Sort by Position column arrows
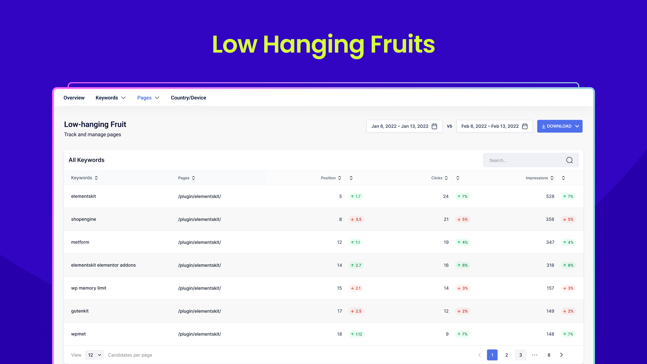647x364 pixels. pos(340,178)
